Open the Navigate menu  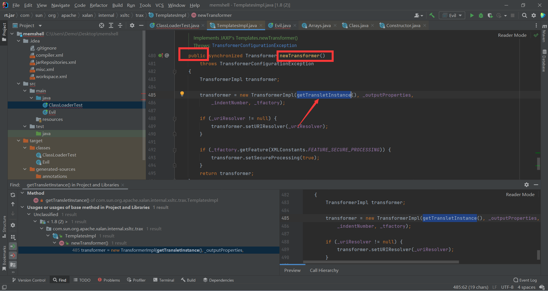tap(61, 5)
